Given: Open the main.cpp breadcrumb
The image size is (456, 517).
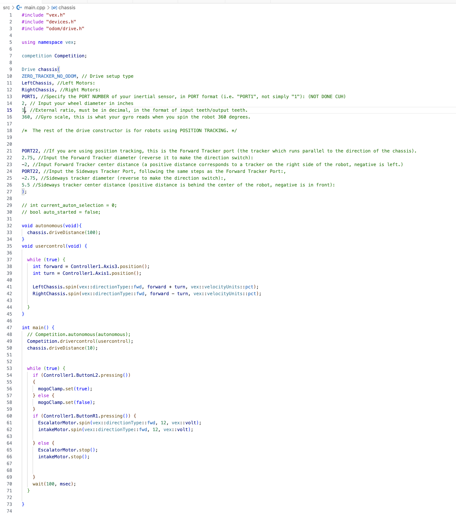Looking at the screenshot, I should coord(35,8).
